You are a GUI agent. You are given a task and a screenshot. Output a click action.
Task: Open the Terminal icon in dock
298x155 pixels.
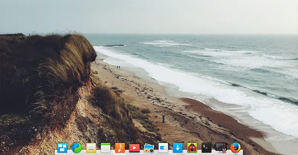pos(207,148)
